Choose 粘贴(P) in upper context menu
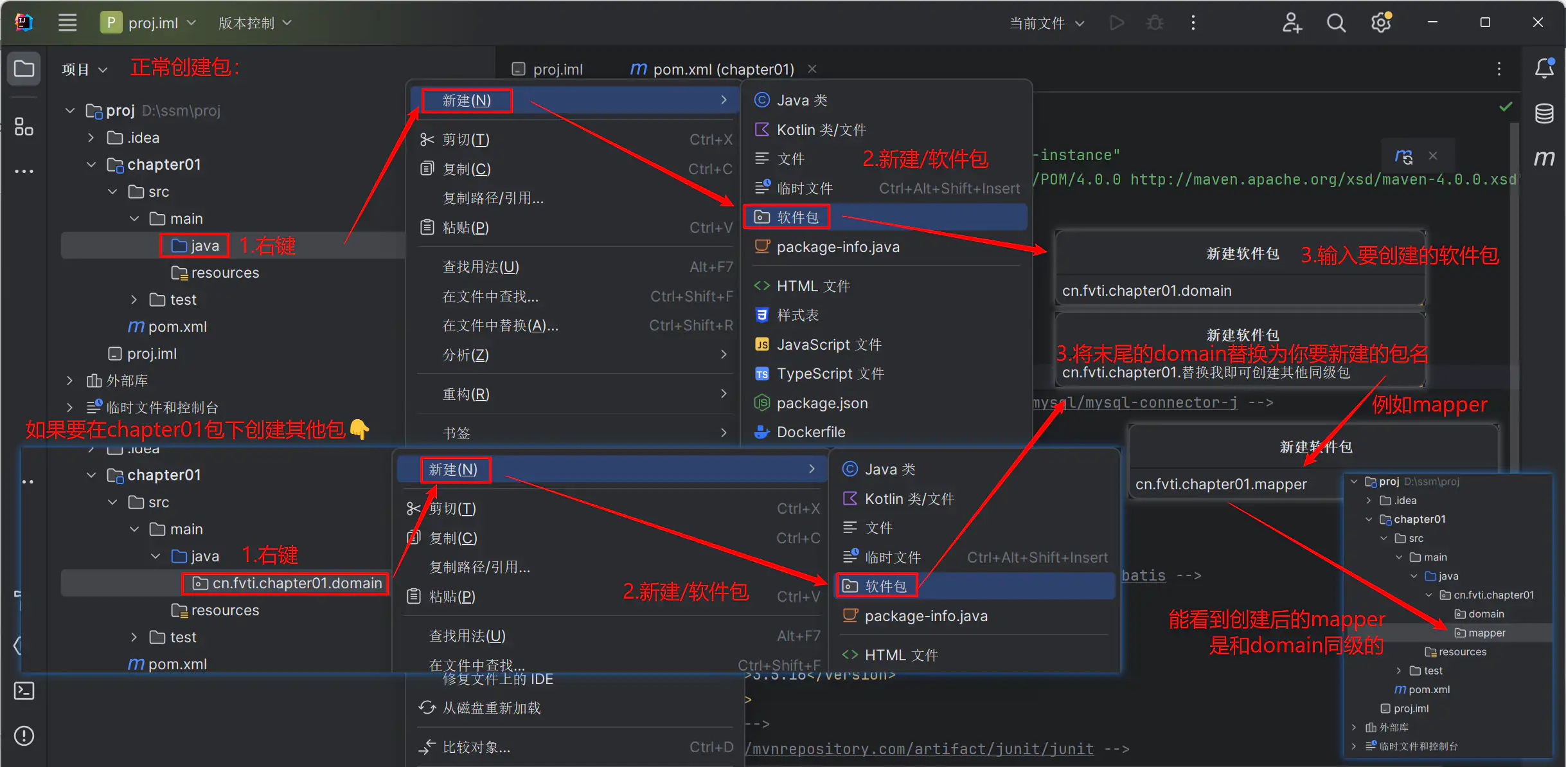Screen dimensions: 1566x767 [x=574, y=228]
